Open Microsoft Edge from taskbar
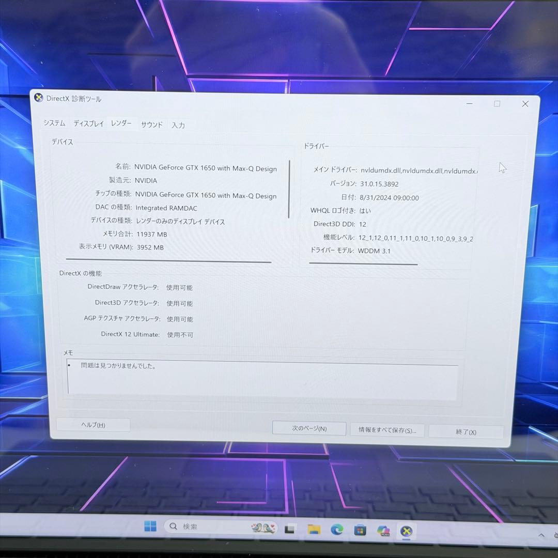Image resolution: width=558 pixels, height=558 pixels. (x=337, y=530)
